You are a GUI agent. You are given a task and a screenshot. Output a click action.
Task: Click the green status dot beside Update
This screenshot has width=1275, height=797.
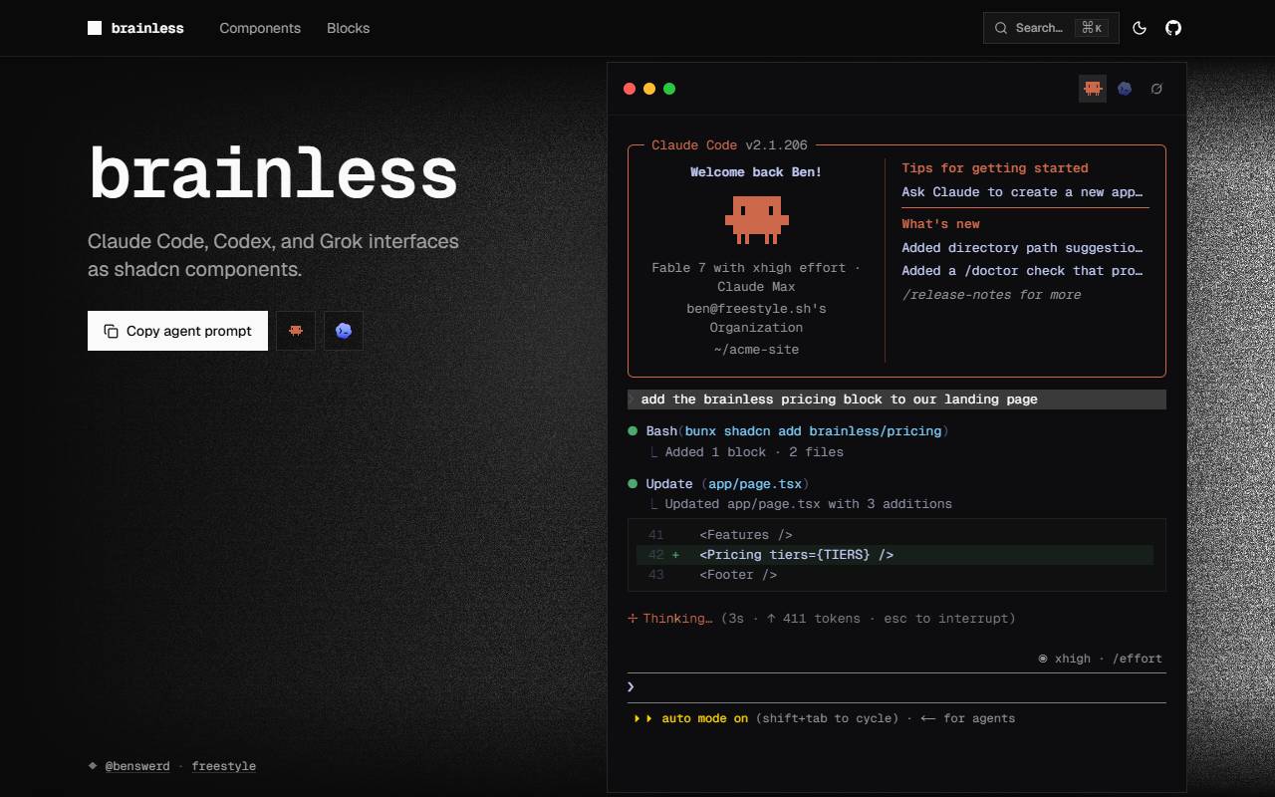click(633, 483)
